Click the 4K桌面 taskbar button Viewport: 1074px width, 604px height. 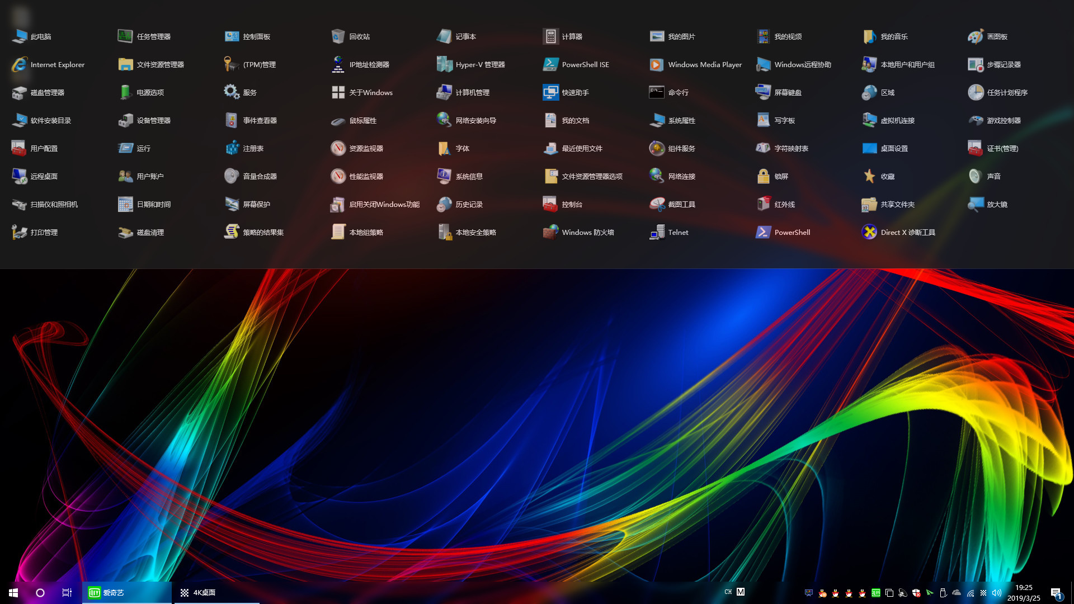click(x=205, y=592)
